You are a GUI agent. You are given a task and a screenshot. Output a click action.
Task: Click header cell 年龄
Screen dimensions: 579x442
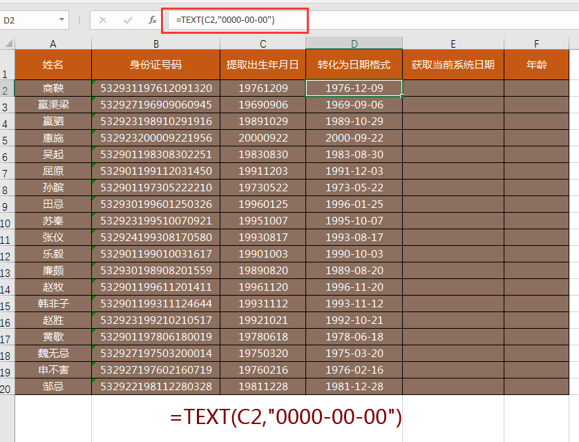(x=537, y=65)
